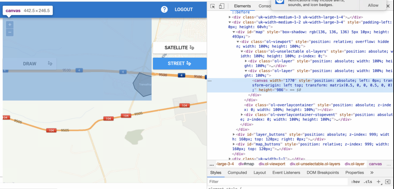Image resolution: width=394 pixels, height=189 pixels.
Task: Click the Transalloy polygon on the map
Action: point(143,84)
